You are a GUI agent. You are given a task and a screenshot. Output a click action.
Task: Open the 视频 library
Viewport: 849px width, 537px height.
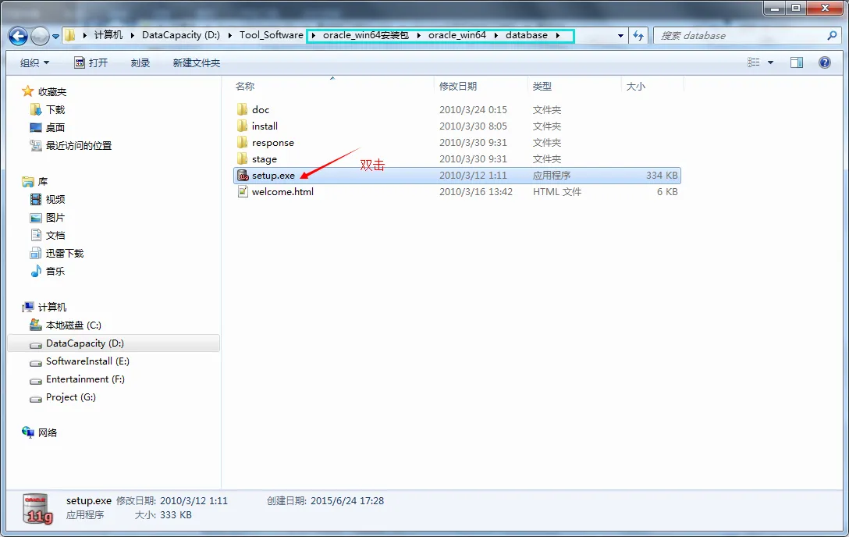click(x=55, y=200)
